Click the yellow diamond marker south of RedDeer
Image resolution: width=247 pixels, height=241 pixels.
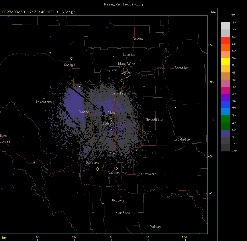click(x=122, y=80)
